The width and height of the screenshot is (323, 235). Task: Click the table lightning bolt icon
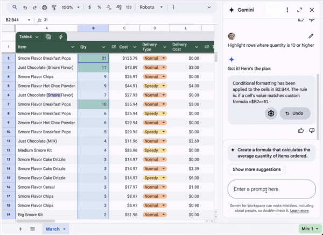(x=61, y=37)
